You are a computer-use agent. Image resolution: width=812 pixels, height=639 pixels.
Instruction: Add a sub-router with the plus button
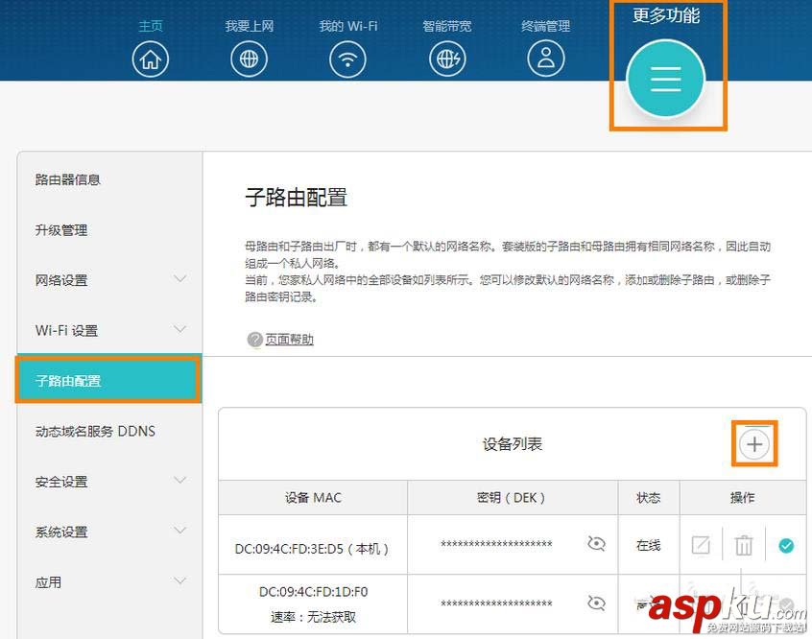click(754, 443)
